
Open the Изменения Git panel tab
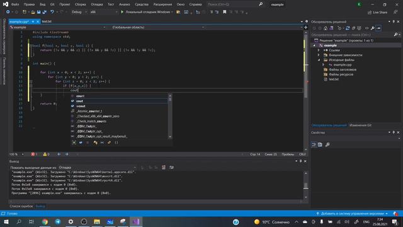point(360,125)
